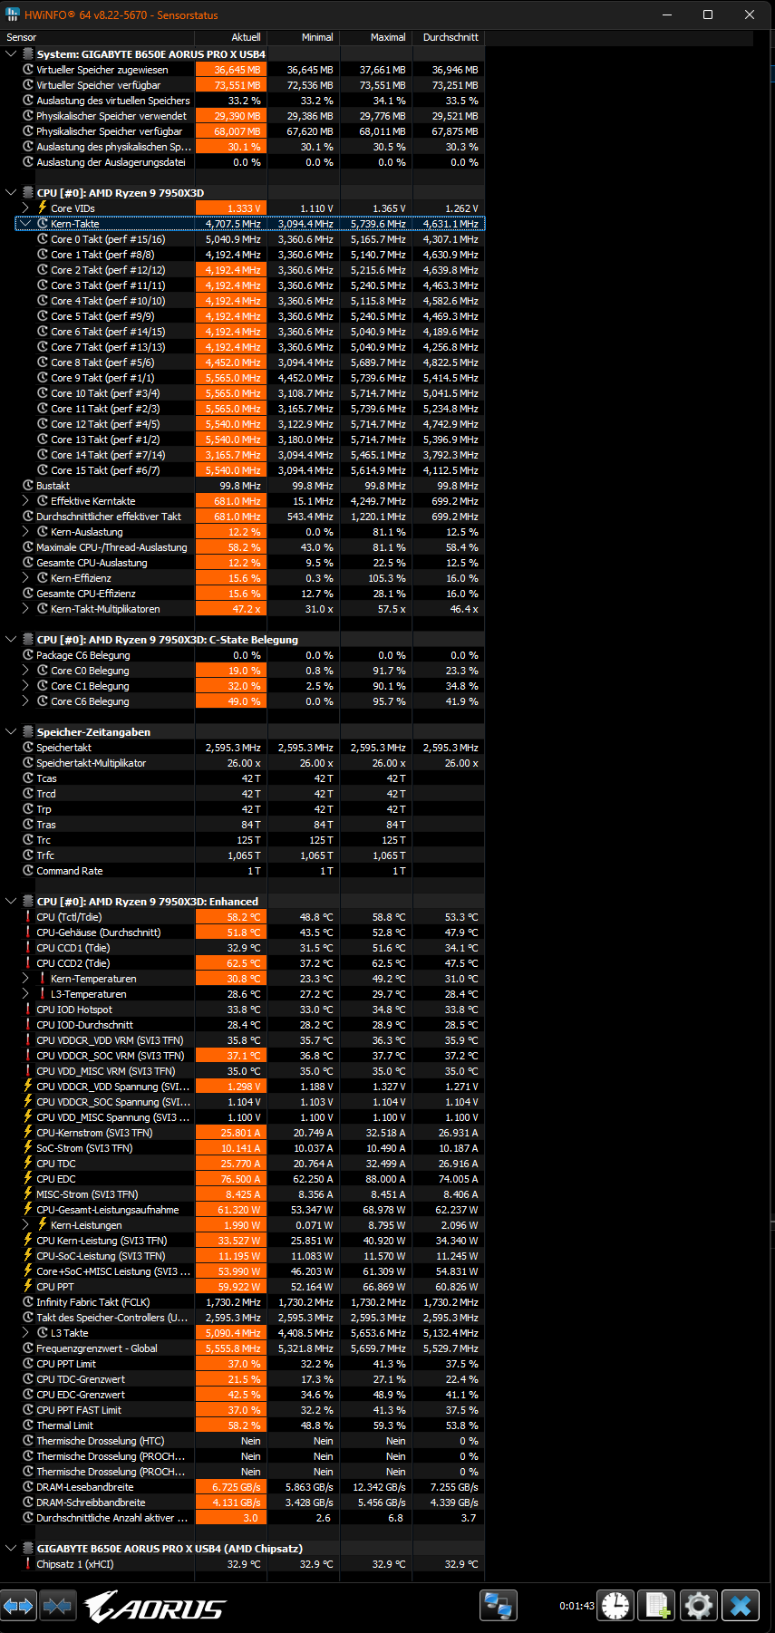Click clock icon beside Thermal Limit
The height and width of the screenshot is (1633, 775).
click(x=28, y=1425)
